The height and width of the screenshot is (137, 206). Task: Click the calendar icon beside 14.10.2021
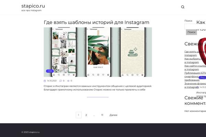point(45,81)
